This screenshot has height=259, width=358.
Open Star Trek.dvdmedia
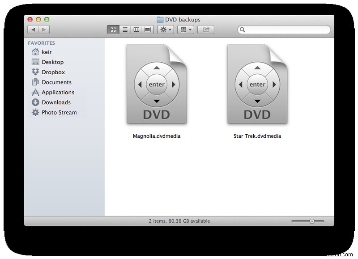[257, 86]
